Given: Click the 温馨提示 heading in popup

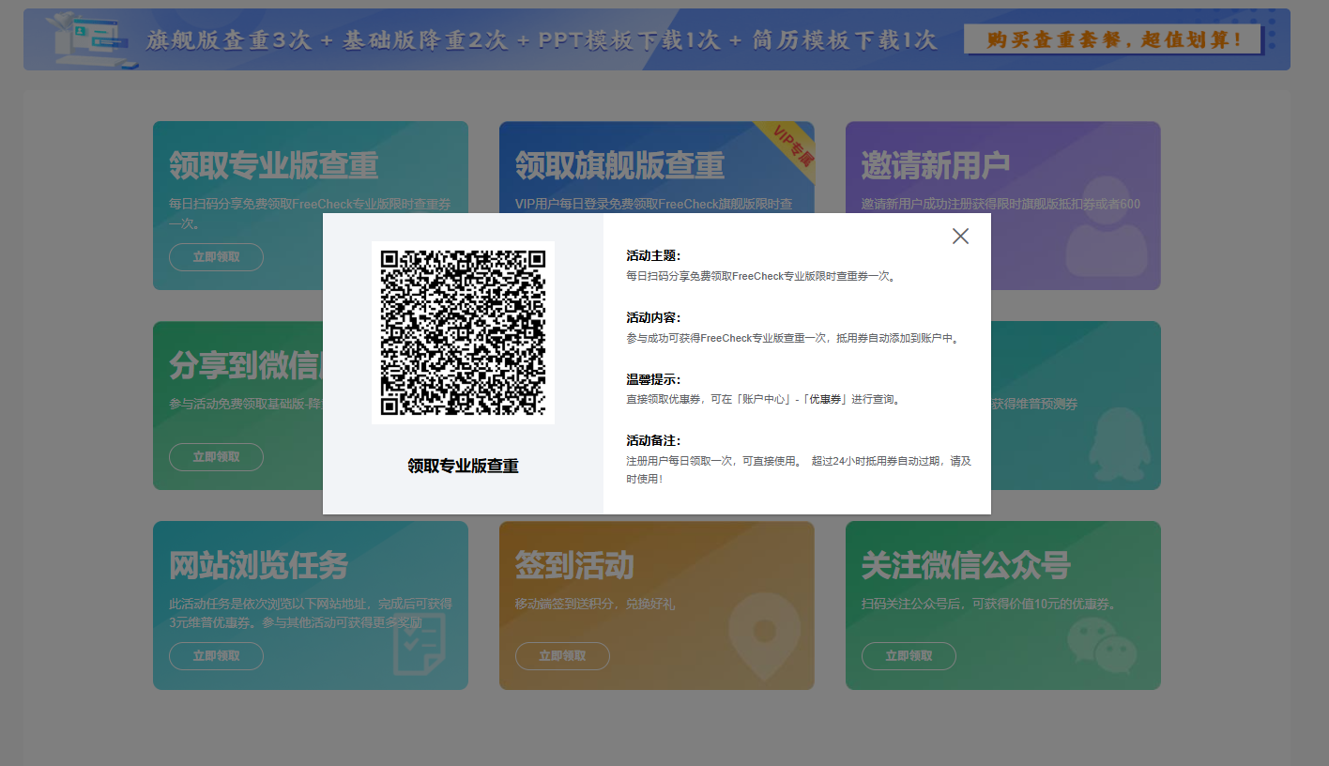Looking at the screenshot, I should click(653, 379).
